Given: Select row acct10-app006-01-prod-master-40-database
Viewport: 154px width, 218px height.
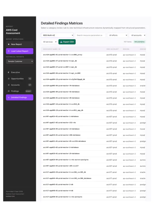Looking at the screenshot, I should click(93, 98).
